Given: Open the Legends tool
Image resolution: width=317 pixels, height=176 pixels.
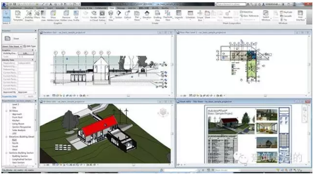Looking at the screenshot, I should tap(179, 15).
